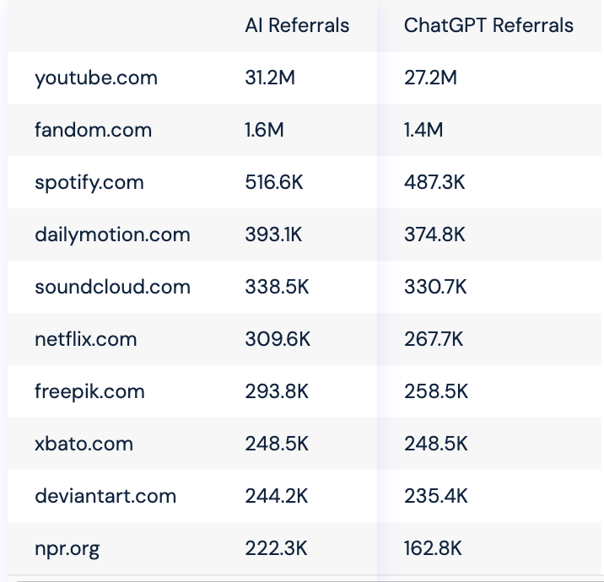Click the 374.8K dailymotion ChatGPT value
The image size is (604, 582).
point(434,234)
